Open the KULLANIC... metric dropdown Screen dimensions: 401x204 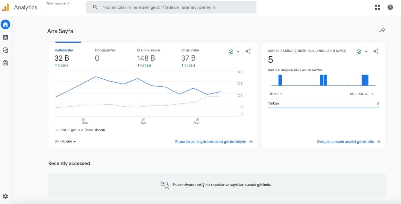362,94
